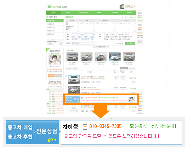Screen dimensions: 188x153
Task: Click the 카피알 placeholder car image in listing
Action: tap(74, 109)
